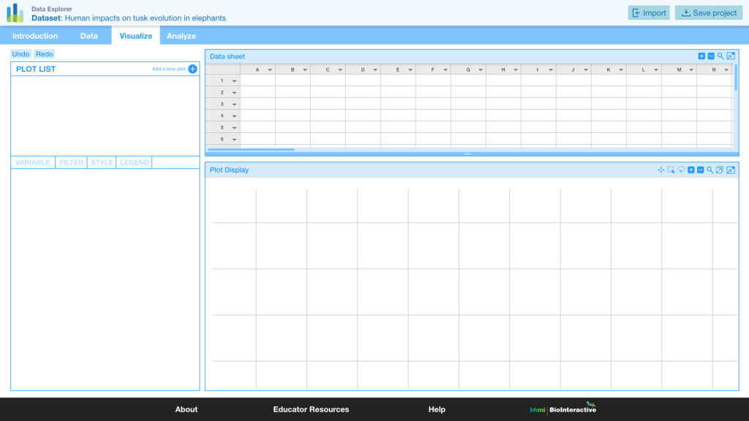Open the Introduction tab
Viewport: 749px width, 421px height.
click(35, 35)
